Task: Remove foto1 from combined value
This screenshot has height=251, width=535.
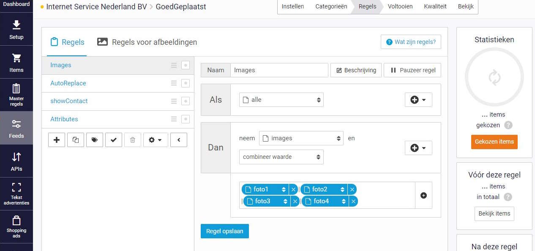Action: pos(293,189)
